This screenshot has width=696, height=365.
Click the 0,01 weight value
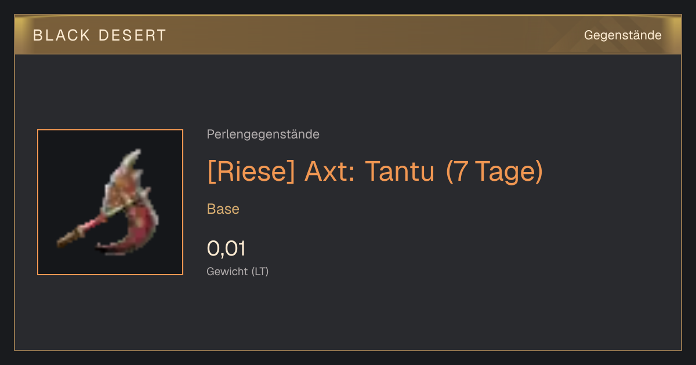point(226,249)
